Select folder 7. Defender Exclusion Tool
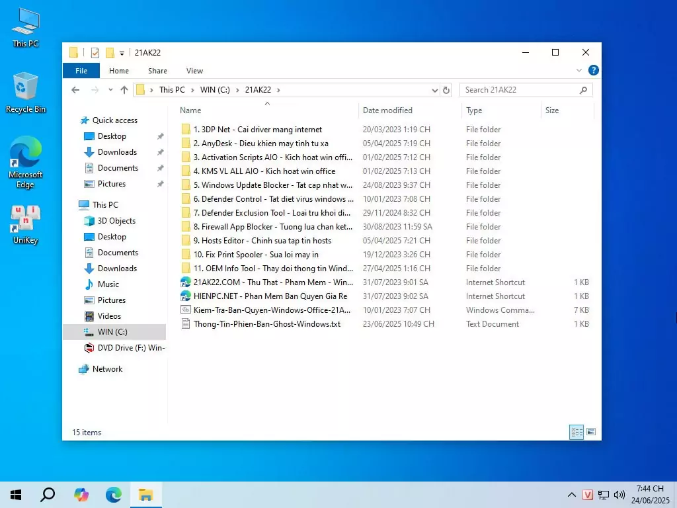Screen dimensions: 677x508 pyautogui.click(x=272, y=213)
